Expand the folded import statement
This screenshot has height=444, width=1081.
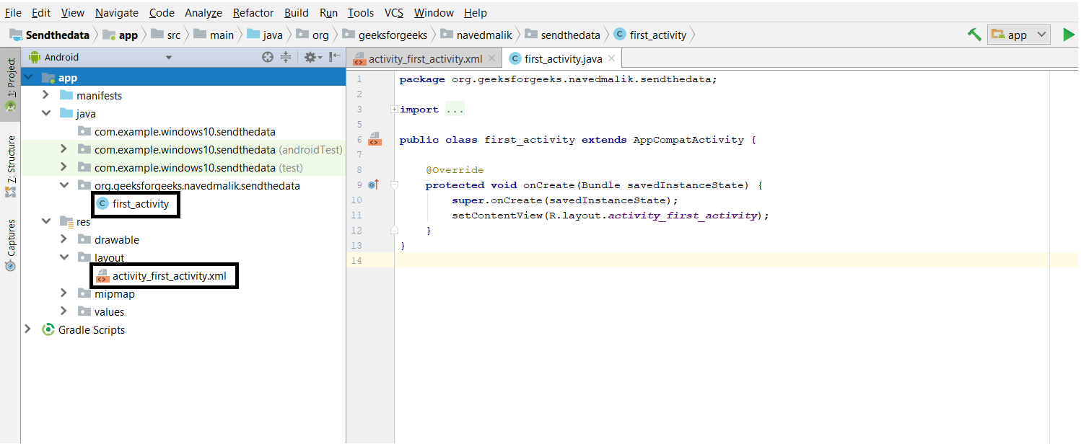click(x=394, y=110)
